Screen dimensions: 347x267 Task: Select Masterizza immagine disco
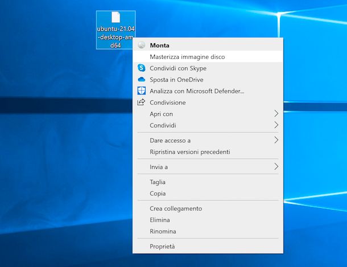click(x=208, y=57)
